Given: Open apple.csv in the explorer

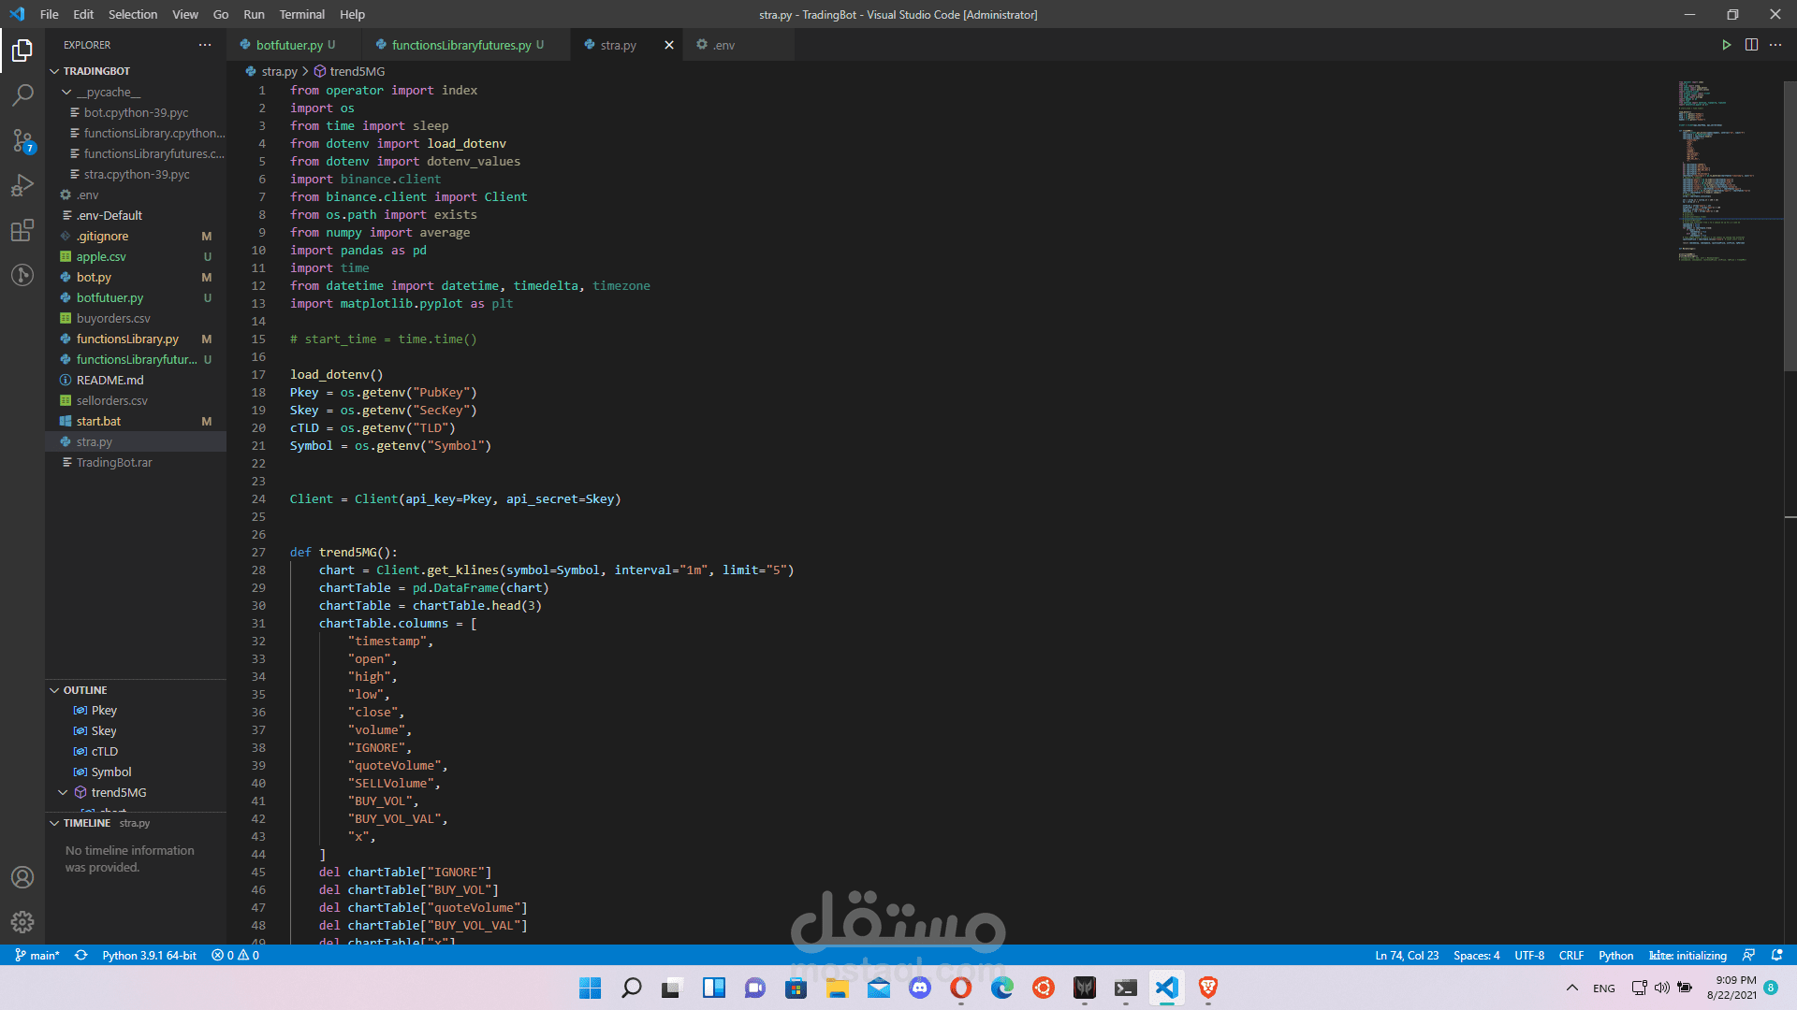Looking at the screenshot, I should [x=136, y=256].
